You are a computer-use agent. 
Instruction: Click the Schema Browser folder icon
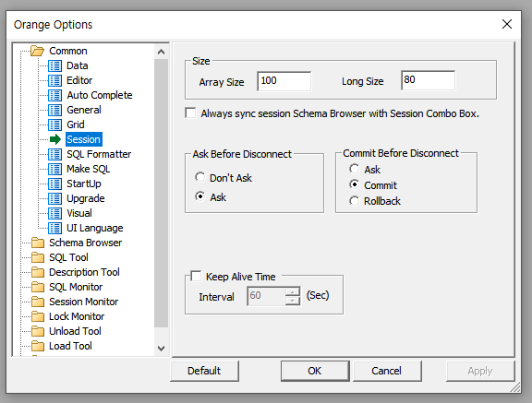[38, 243]
